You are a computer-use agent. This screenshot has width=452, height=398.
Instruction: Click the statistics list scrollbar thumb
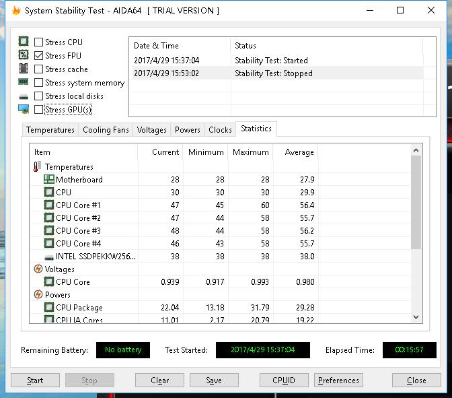416,202
